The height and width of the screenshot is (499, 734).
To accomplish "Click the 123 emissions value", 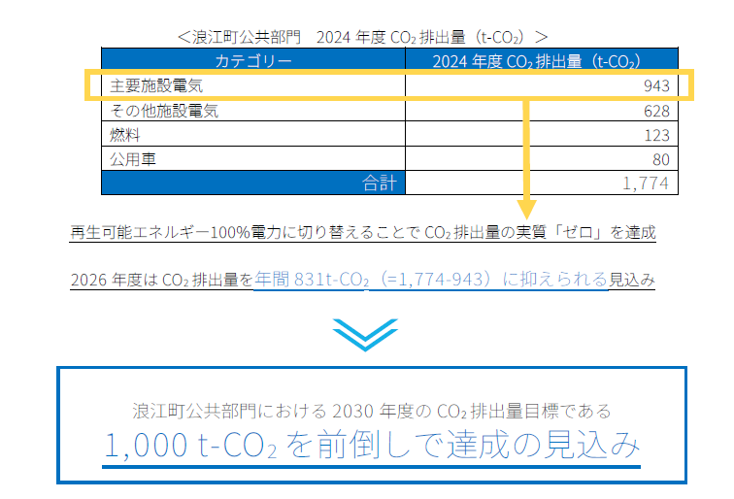I will pos(655,134).
